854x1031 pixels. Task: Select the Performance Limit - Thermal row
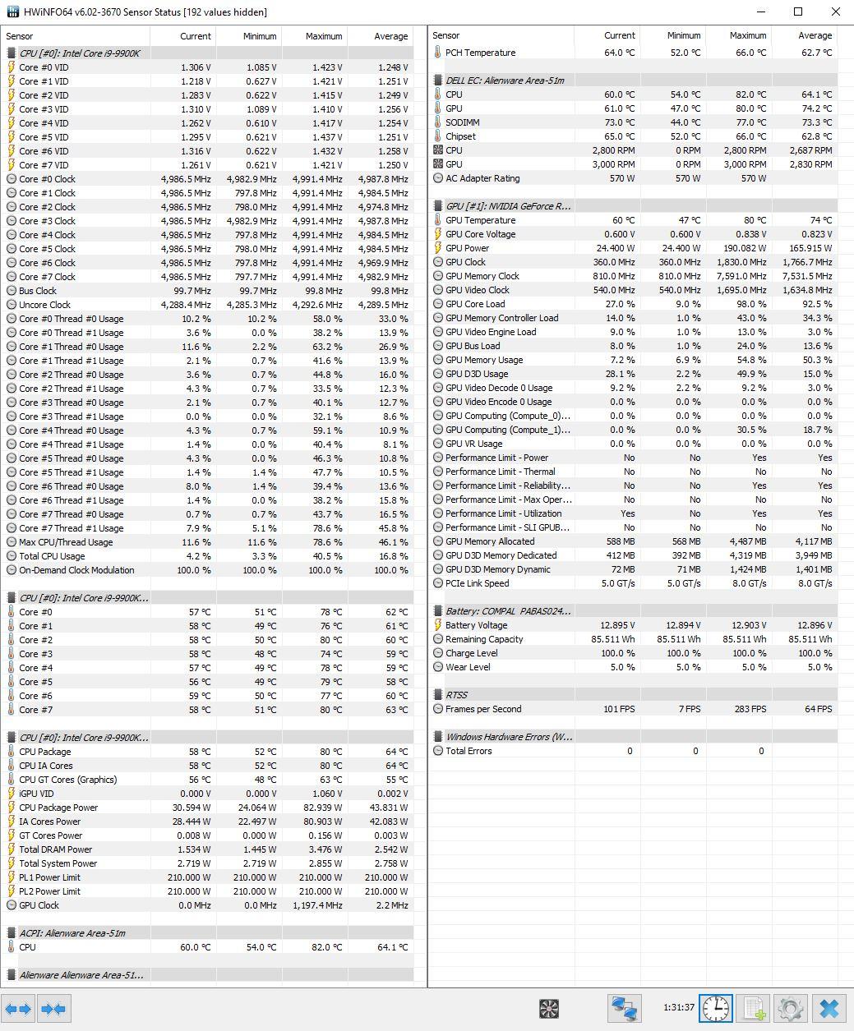tap(633, 472)
